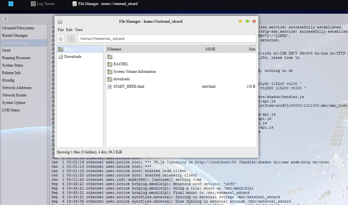Image resolution: width=348 pixels, height=205 pixels.
Task: Select Downloads in the sidebar
Action: tap(73, 57)
